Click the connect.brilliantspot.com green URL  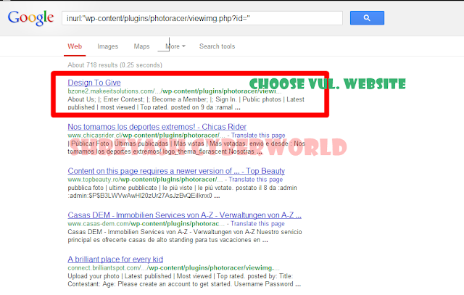(173, 267)
